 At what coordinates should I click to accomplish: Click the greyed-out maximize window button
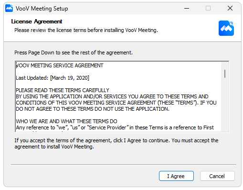tap(208, 8)
